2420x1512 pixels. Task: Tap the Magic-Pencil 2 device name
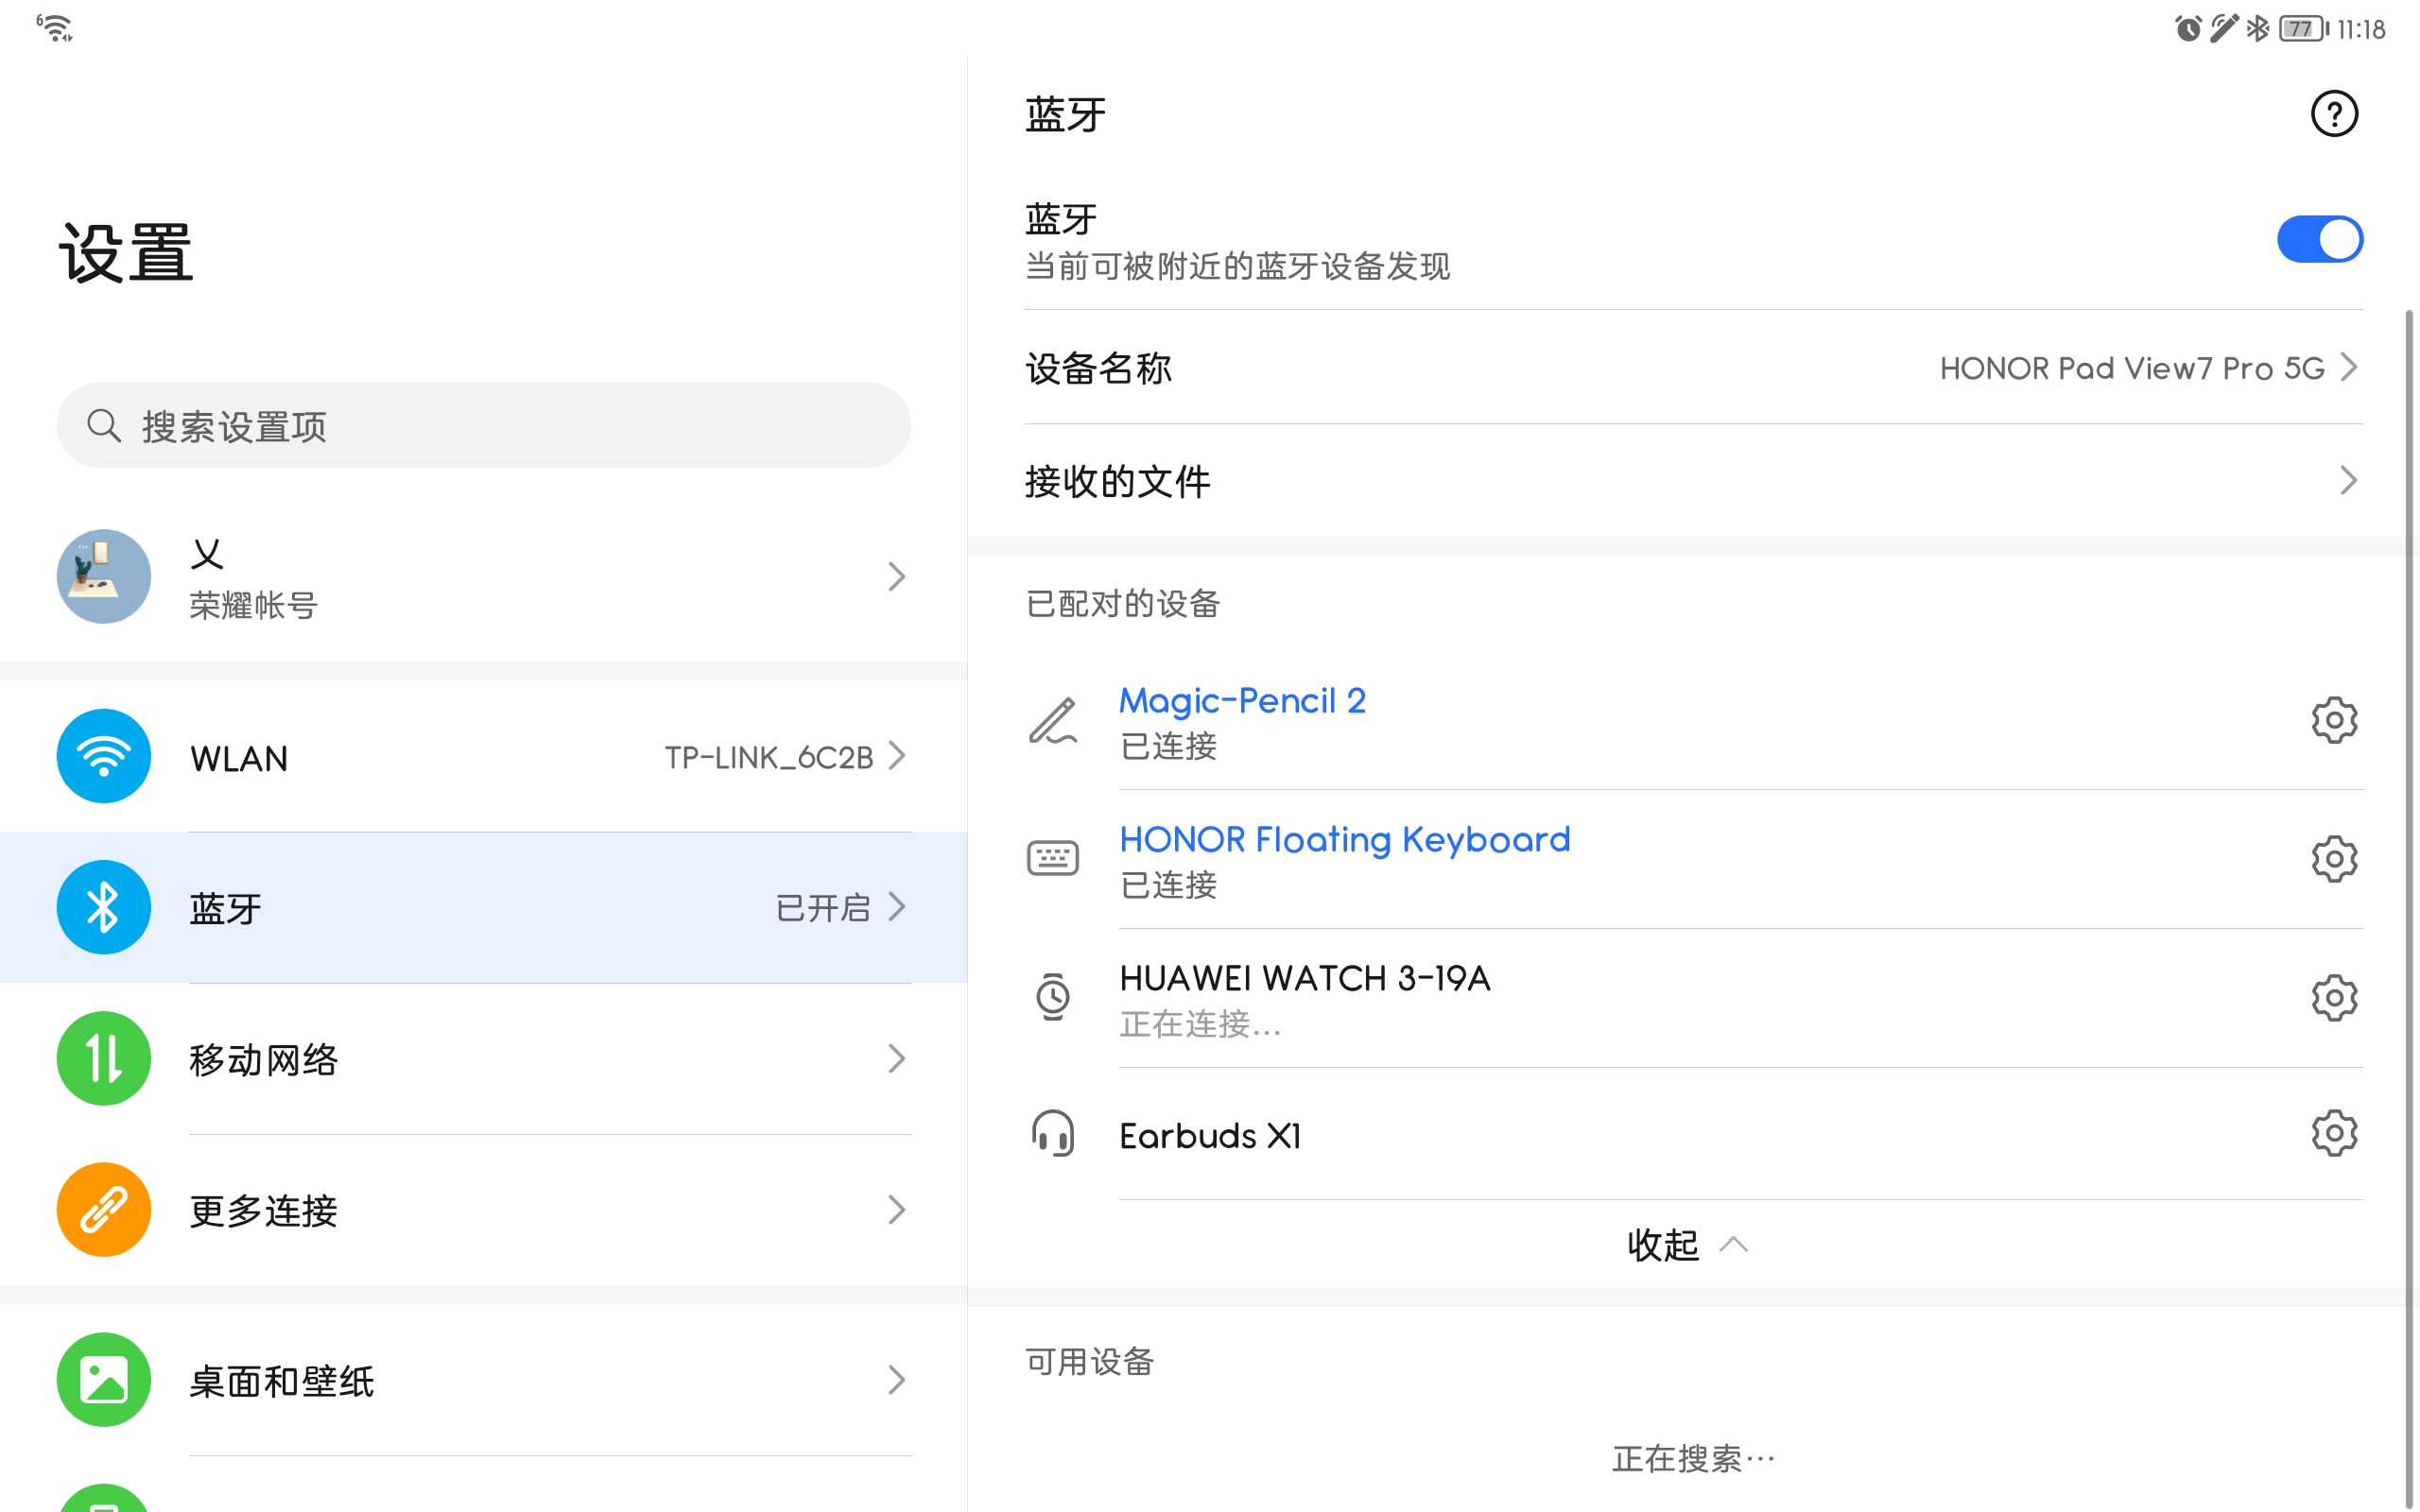(x=1242, y=701)
